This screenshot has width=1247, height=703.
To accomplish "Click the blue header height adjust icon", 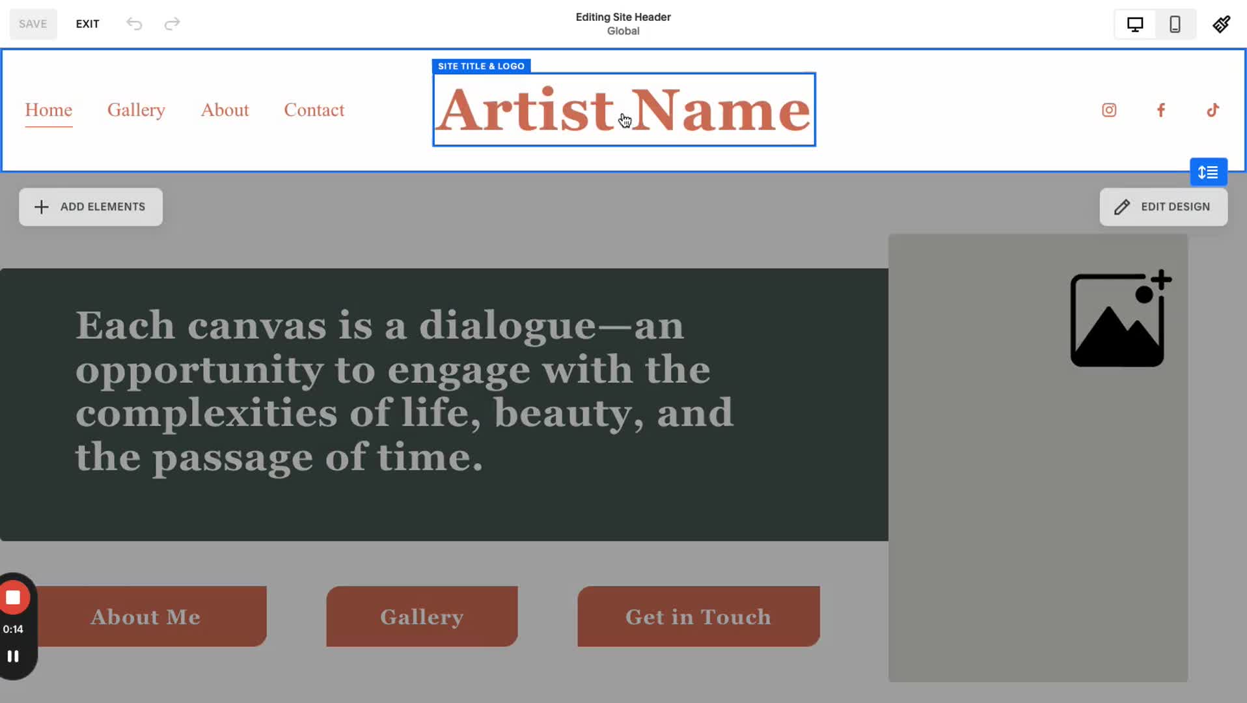I will point(1209,172).
